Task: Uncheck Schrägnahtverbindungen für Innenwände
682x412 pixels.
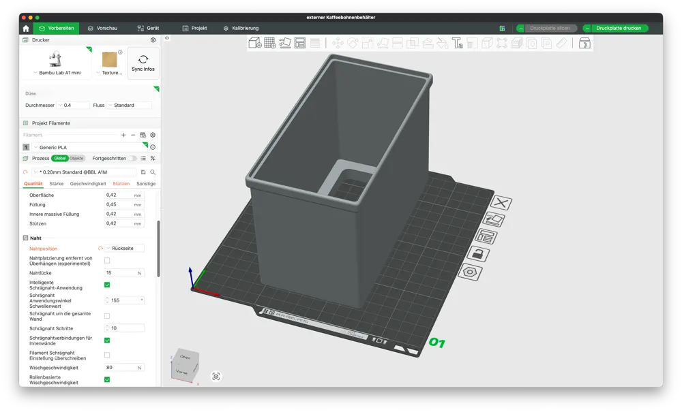Action: (x=107, y=340)
